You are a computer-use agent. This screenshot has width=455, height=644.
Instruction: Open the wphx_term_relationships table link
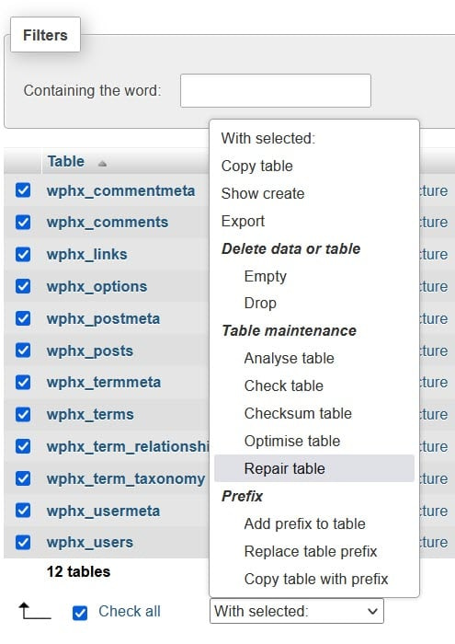(128, 446)
